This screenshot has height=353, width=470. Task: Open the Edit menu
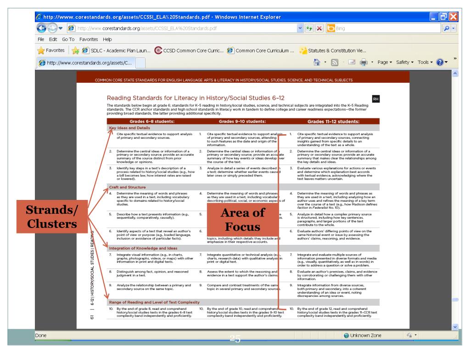53,40
